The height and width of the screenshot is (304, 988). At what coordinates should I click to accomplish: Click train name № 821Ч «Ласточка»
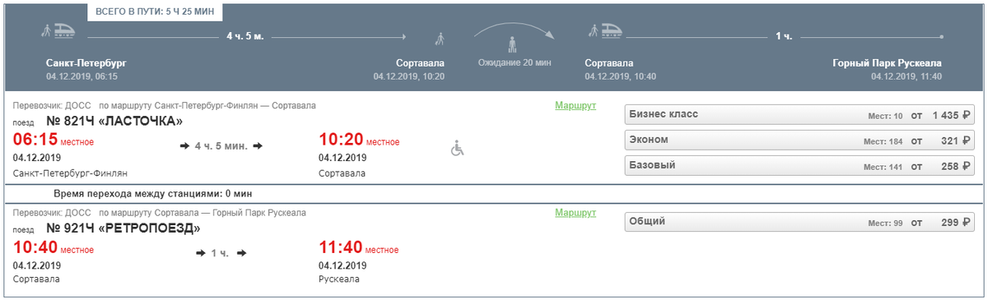(114, 121)
